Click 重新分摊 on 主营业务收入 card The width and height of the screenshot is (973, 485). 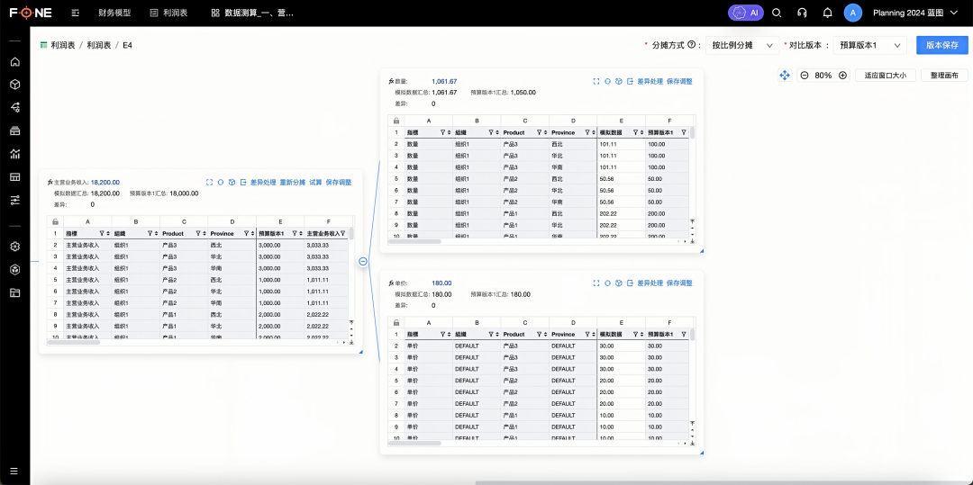pyautogui.click(x=292, y=182)
